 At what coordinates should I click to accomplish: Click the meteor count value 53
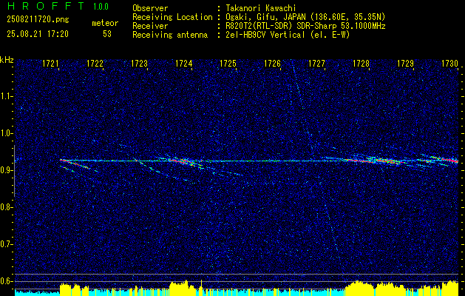(x=107, y=34)
